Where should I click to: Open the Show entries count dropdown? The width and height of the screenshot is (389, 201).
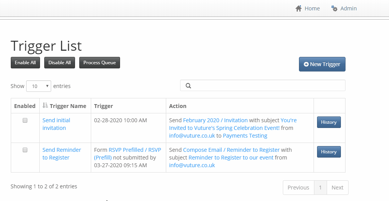pyautogui.click(x=39, y=86)
